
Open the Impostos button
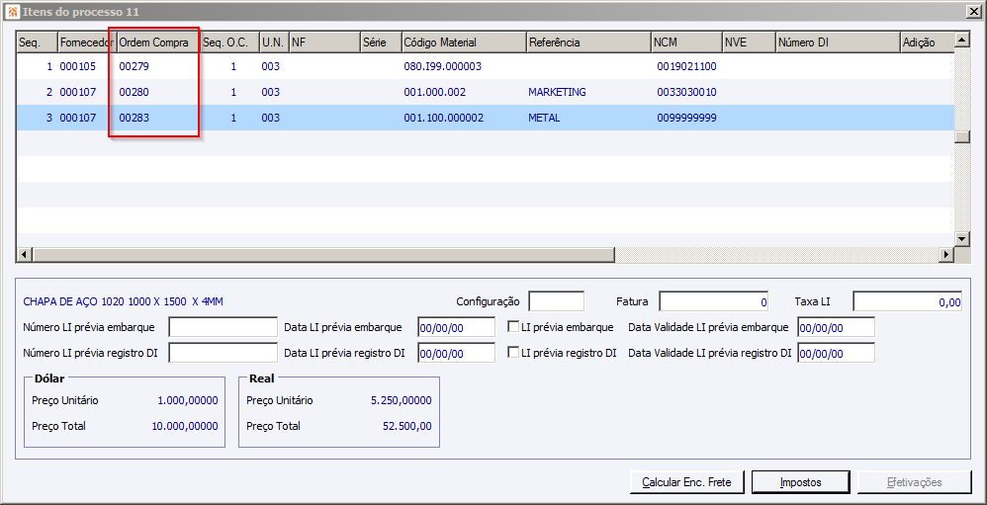pyautogui.click(x=800, y=482)
